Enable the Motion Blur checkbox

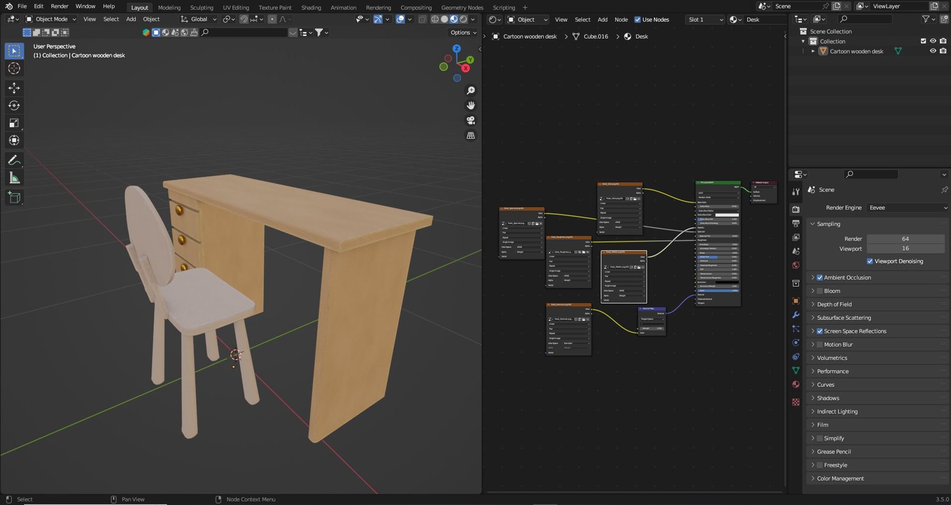pos(820,344)
